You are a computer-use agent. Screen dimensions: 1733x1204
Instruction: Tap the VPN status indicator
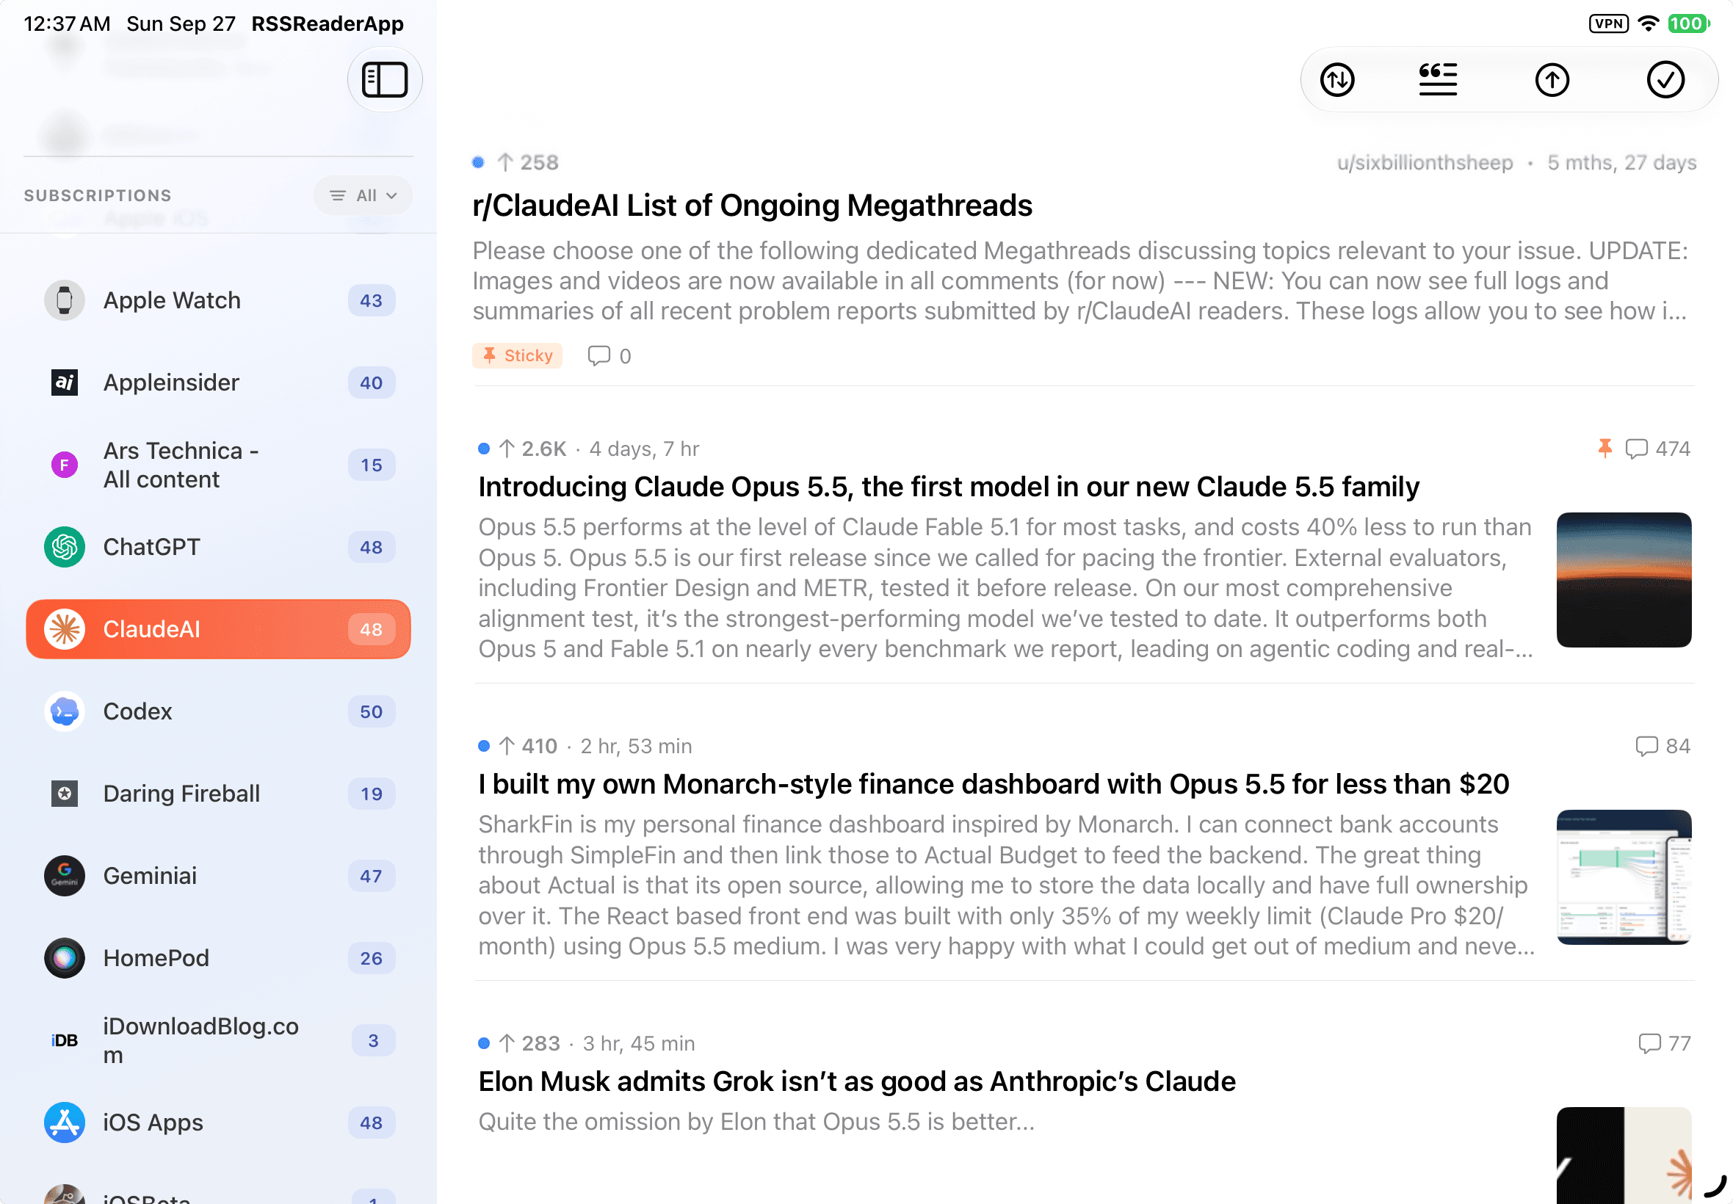coord(1608,23)
